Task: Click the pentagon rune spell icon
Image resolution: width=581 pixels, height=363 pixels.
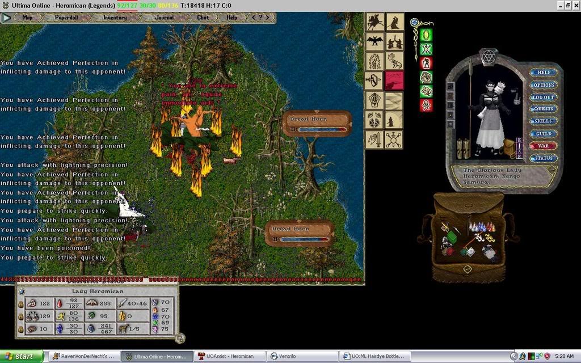Action: point(374,100)
